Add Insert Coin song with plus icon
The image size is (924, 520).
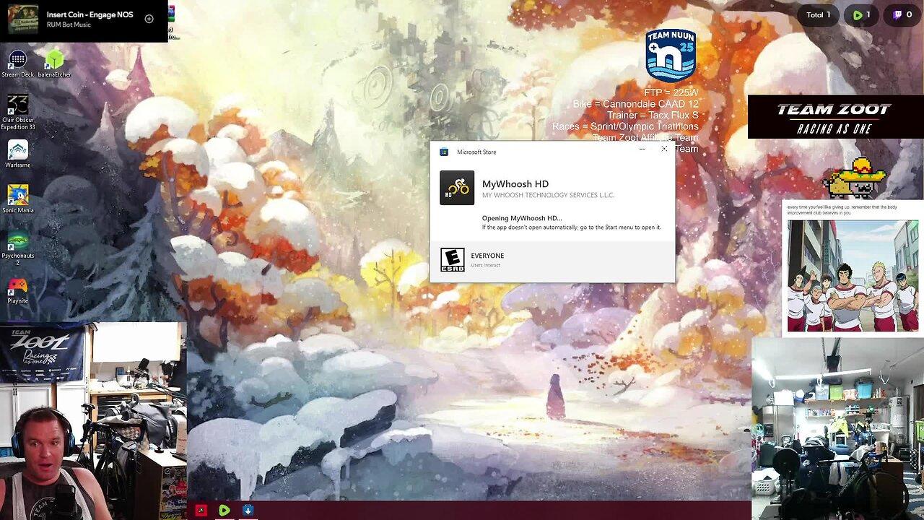point(149,19)
